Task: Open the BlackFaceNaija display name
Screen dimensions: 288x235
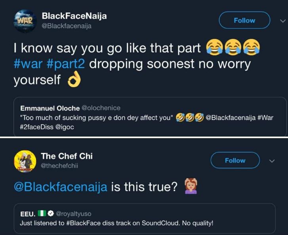Action: (74, 16)
